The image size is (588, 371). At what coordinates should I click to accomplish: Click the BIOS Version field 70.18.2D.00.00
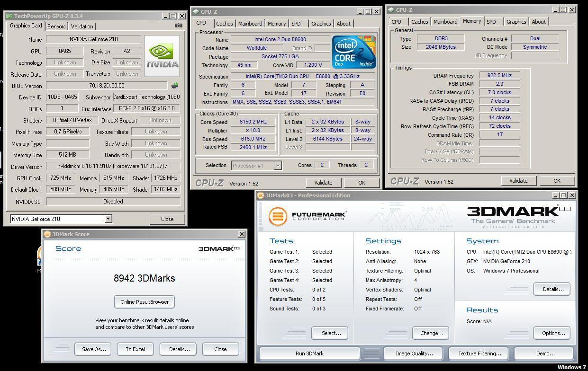107,86
